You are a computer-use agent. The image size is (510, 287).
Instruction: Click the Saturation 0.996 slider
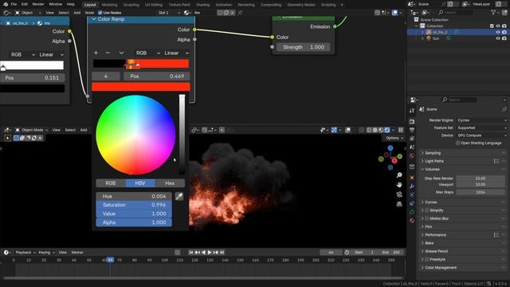134,205
